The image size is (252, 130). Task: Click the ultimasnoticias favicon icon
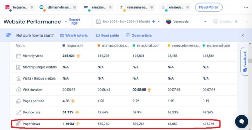(42, 7)
